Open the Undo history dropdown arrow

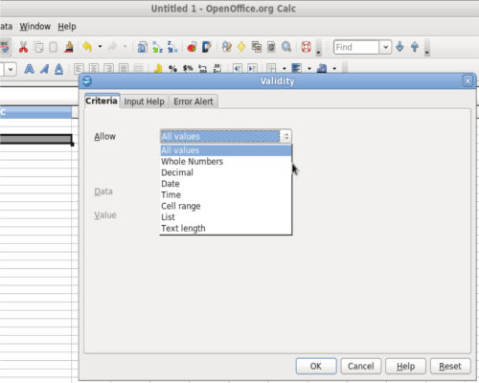[x=100, y=47]
